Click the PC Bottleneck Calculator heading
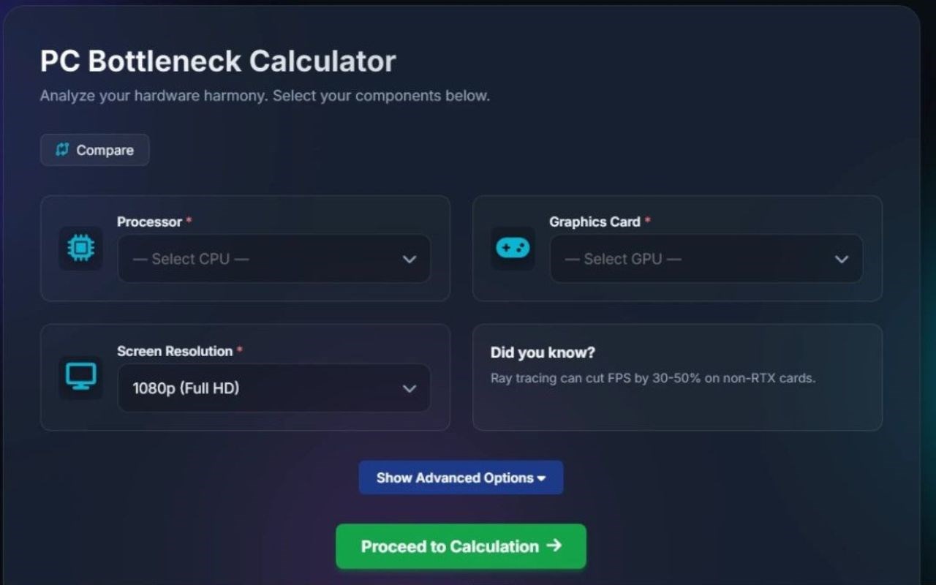This screenshot has width=936, height=585. pos(218,61)
